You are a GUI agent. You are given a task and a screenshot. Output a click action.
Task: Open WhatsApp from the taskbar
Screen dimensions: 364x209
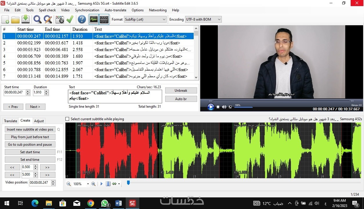105,203
